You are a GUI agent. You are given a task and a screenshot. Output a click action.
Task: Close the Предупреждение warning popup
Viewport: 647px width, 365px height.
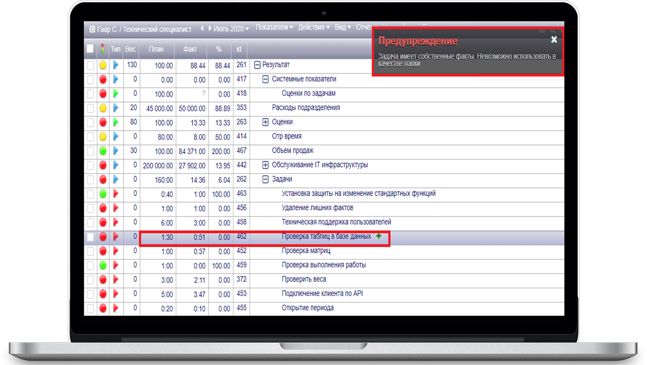point(554,40)
